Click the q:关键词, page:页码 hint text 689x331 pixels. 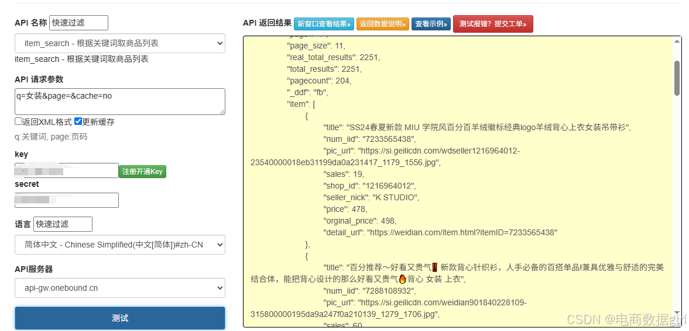pyautogui.click(x=50, y=137)
